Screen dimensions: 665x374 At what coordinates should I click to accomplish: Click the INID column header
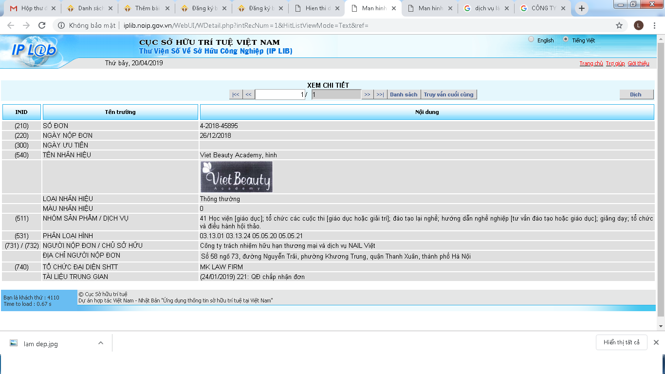(21, 112)
